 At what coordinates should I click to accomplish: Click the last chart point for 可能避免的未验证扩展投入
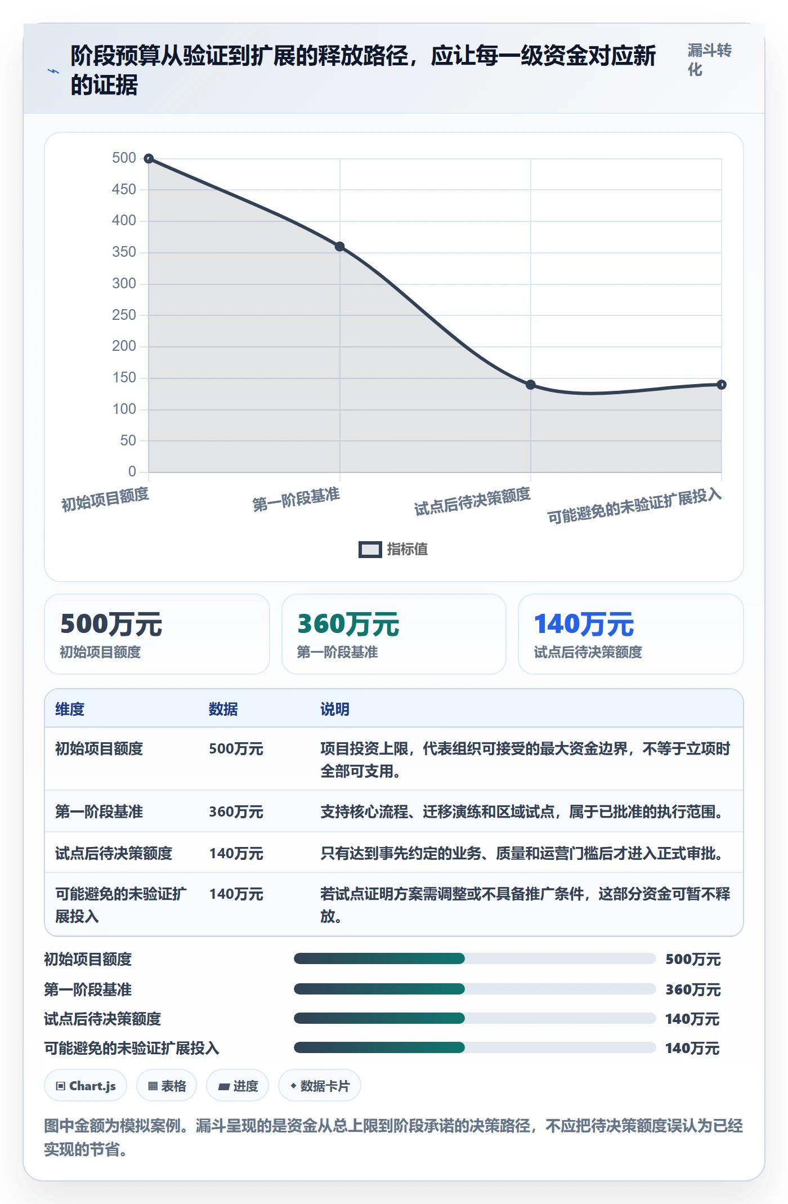722,385
